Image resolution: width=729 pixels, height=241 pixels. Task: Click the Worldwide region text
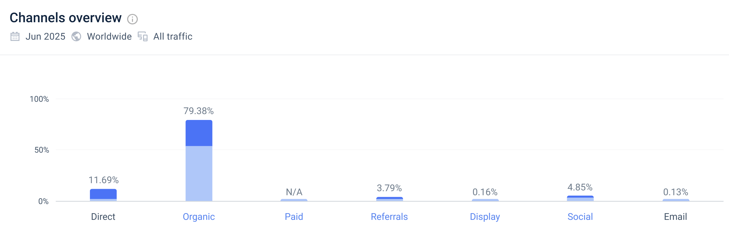point(109,36)
